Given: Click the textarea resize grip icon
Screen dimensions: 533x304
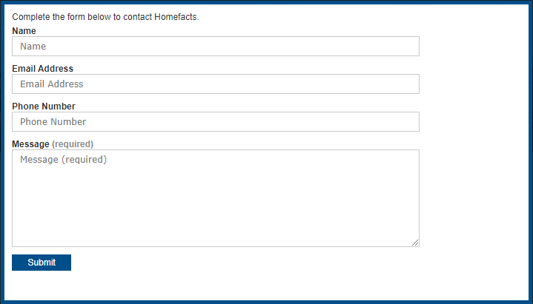Looking at the screenshot, I should [415, 243].
